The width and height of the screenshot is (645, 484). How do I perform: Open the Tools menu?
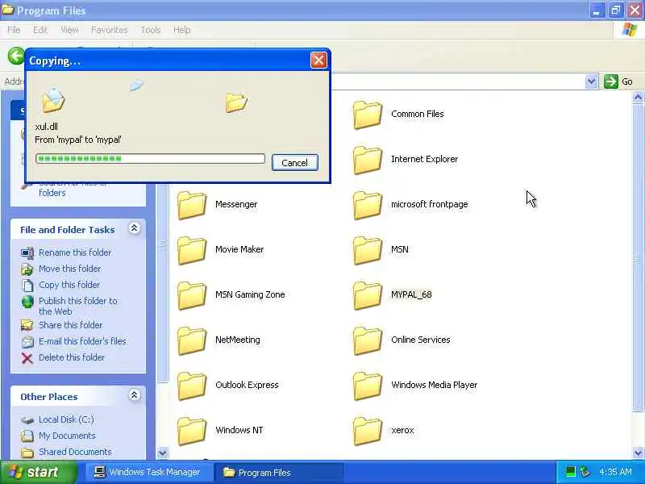pos(151,30)
